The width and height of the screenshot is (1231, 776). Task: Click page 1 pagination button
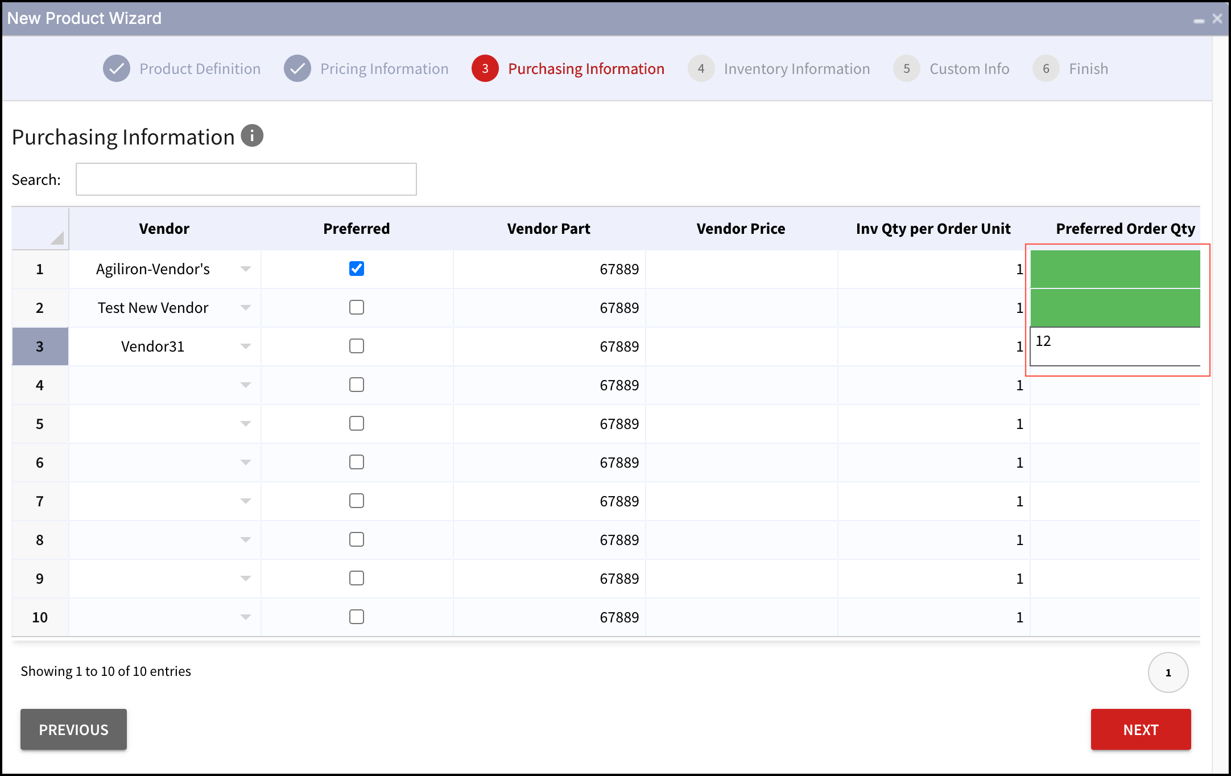pos(1168,672)
